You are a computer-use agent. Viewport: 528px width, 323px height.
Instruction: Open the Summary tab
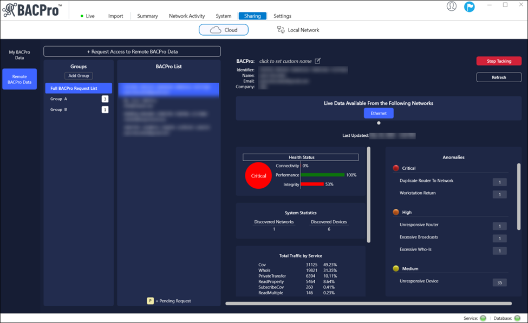147,16
